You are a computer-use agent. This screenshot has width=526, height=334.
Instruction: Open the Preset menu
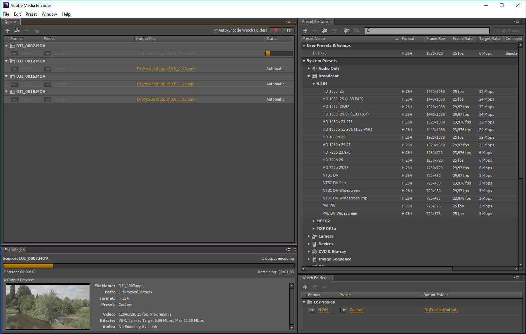click(31, 14)
